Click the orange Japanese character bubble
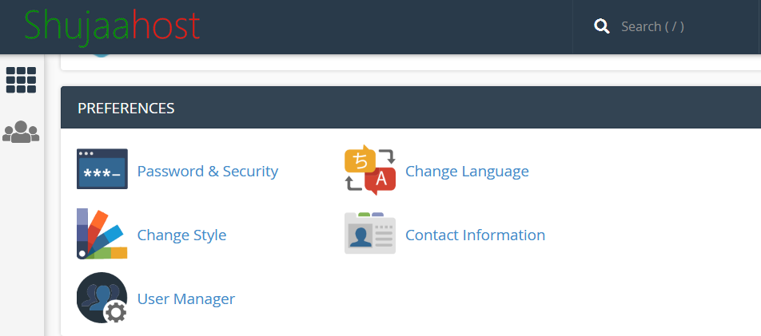Viewport: 761px width, 336px height. [x=360, y=159]
